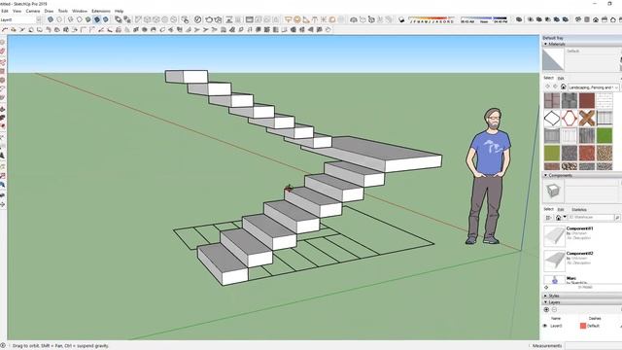Collapse the Layers panel
The height and width of the screenshot is (350, 622).
click(x=546, y=302)
